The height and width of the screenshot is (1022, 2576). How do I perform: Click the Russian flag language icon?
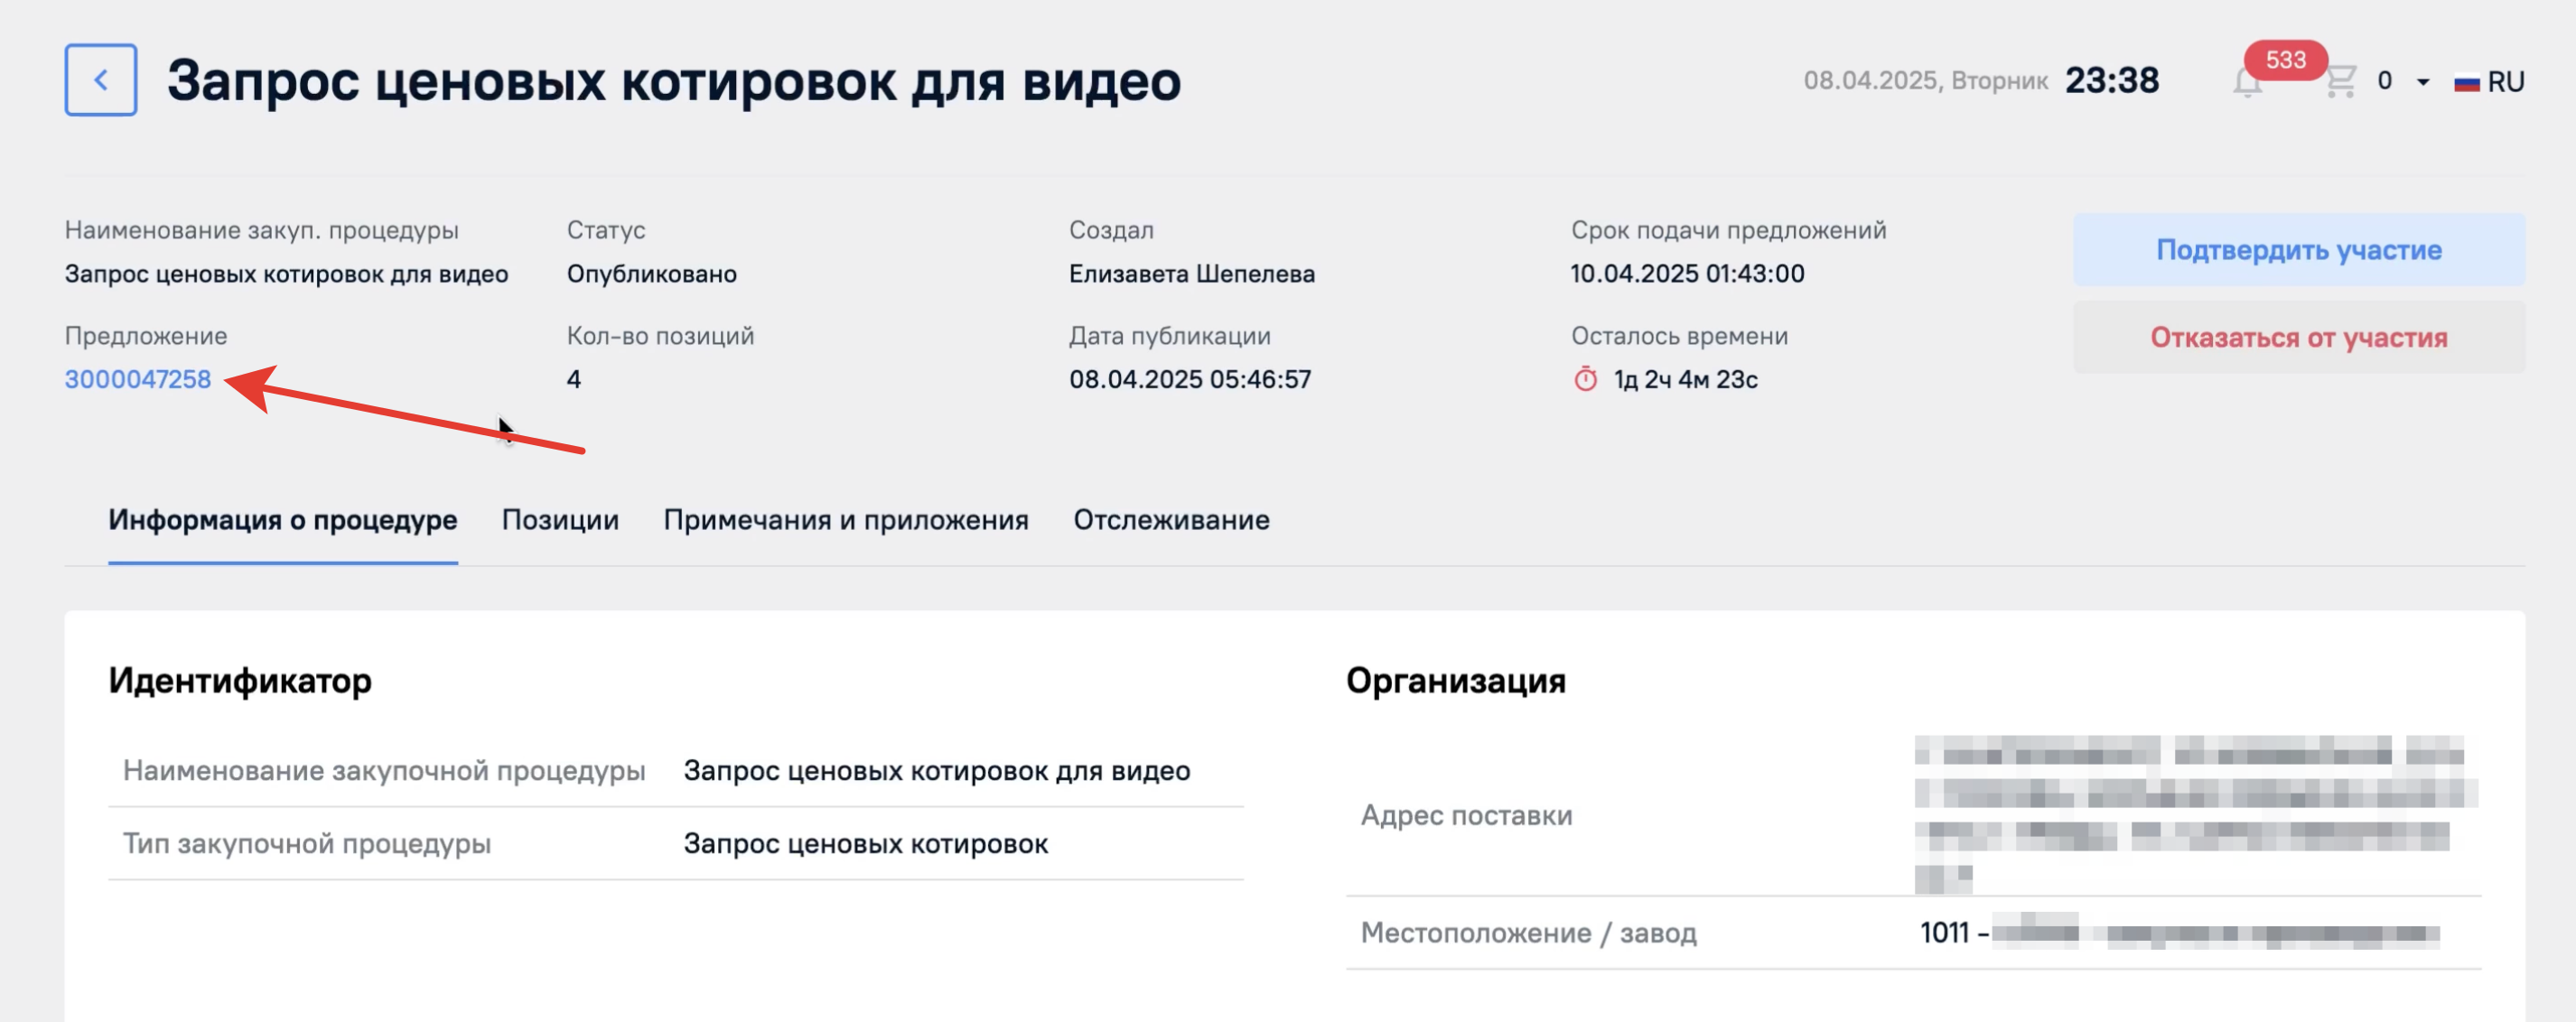coord(2466,83)
